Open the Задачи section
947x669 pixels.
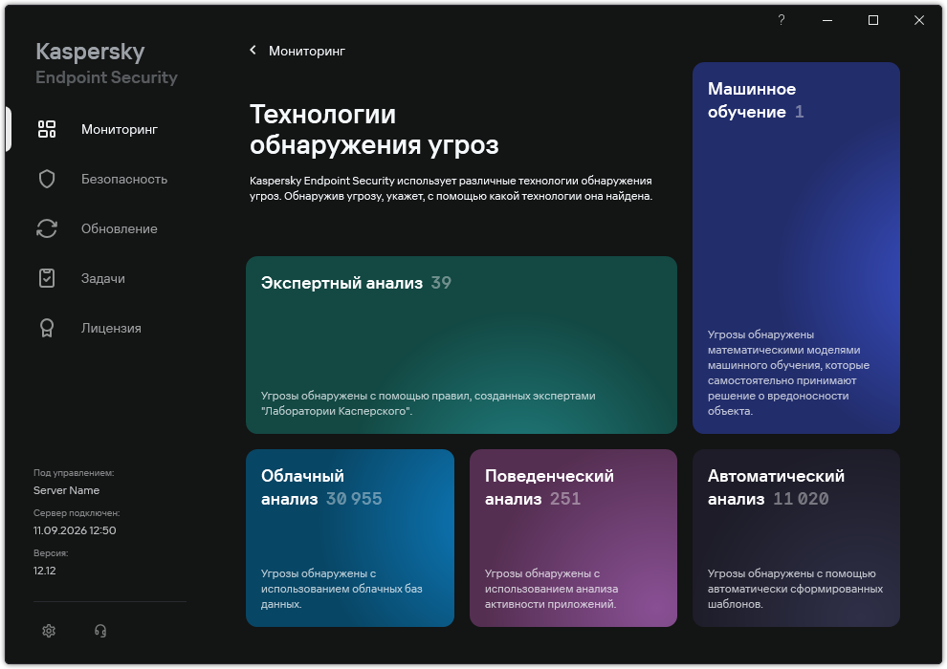coord(103,278)
